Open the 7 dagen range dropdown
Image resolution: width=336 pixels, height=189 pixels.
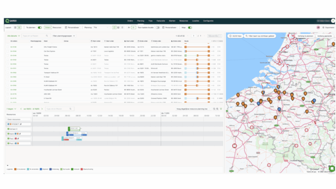pyautogui.click(x=11, y=109)
